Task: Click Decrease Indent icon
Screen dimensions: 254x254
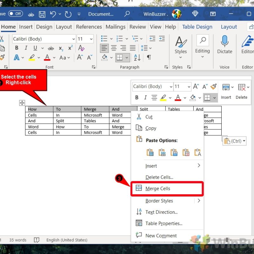Action: point(152,38)
